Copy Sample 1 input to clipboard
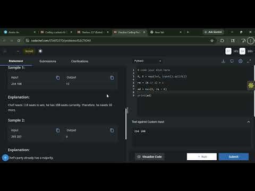The width and height of the screenshot is (255, 191). tap(58, 78)
